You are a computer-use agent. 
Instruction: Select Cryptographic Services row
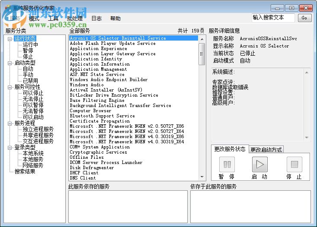(134, 152)
